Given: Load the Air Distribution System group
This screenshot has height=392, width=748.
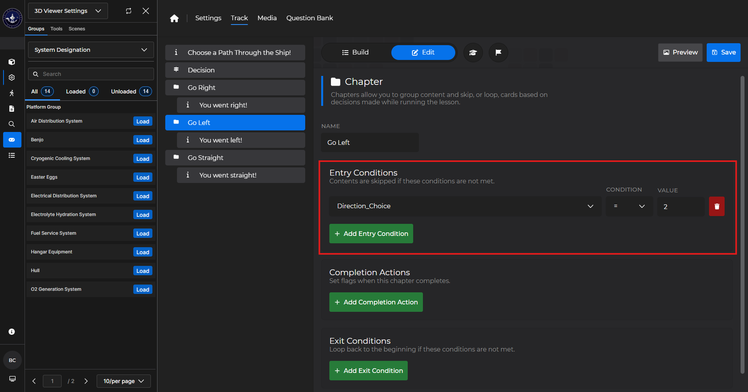Looking at the screenshot, I should click(x=143, y=121).
